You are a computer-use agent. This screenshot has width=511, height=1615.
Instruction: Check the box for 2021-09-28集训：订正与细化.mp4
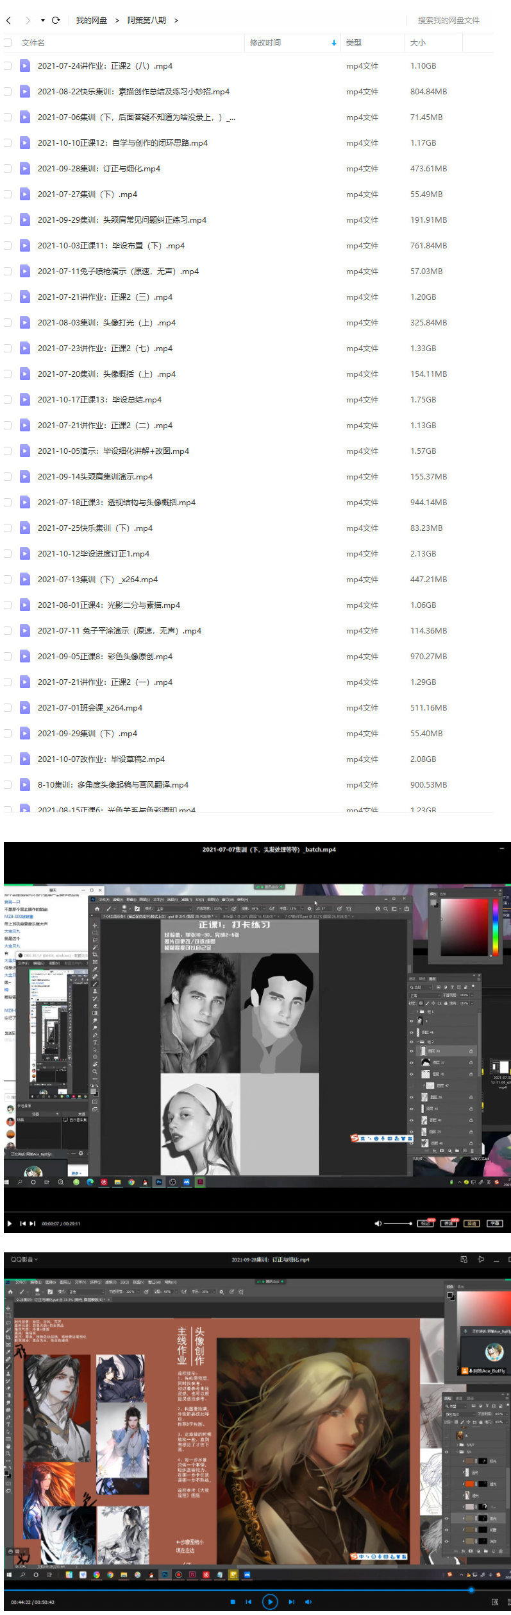[x=8, y=168]
